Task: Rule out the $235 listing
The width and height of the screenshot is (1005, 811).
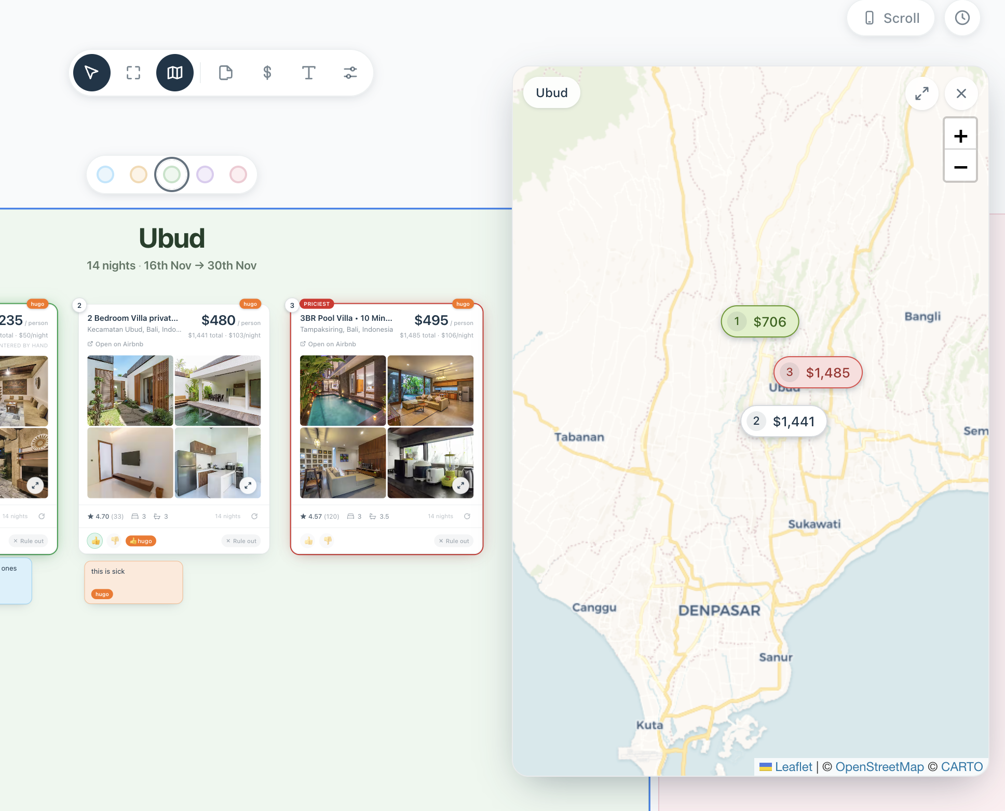Action: point(29,541)
